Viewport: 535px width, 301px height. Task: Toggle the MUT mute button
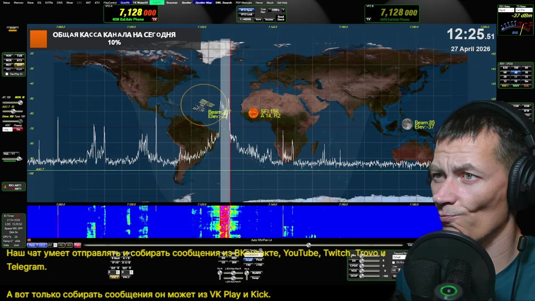click(x=9, y=65)
